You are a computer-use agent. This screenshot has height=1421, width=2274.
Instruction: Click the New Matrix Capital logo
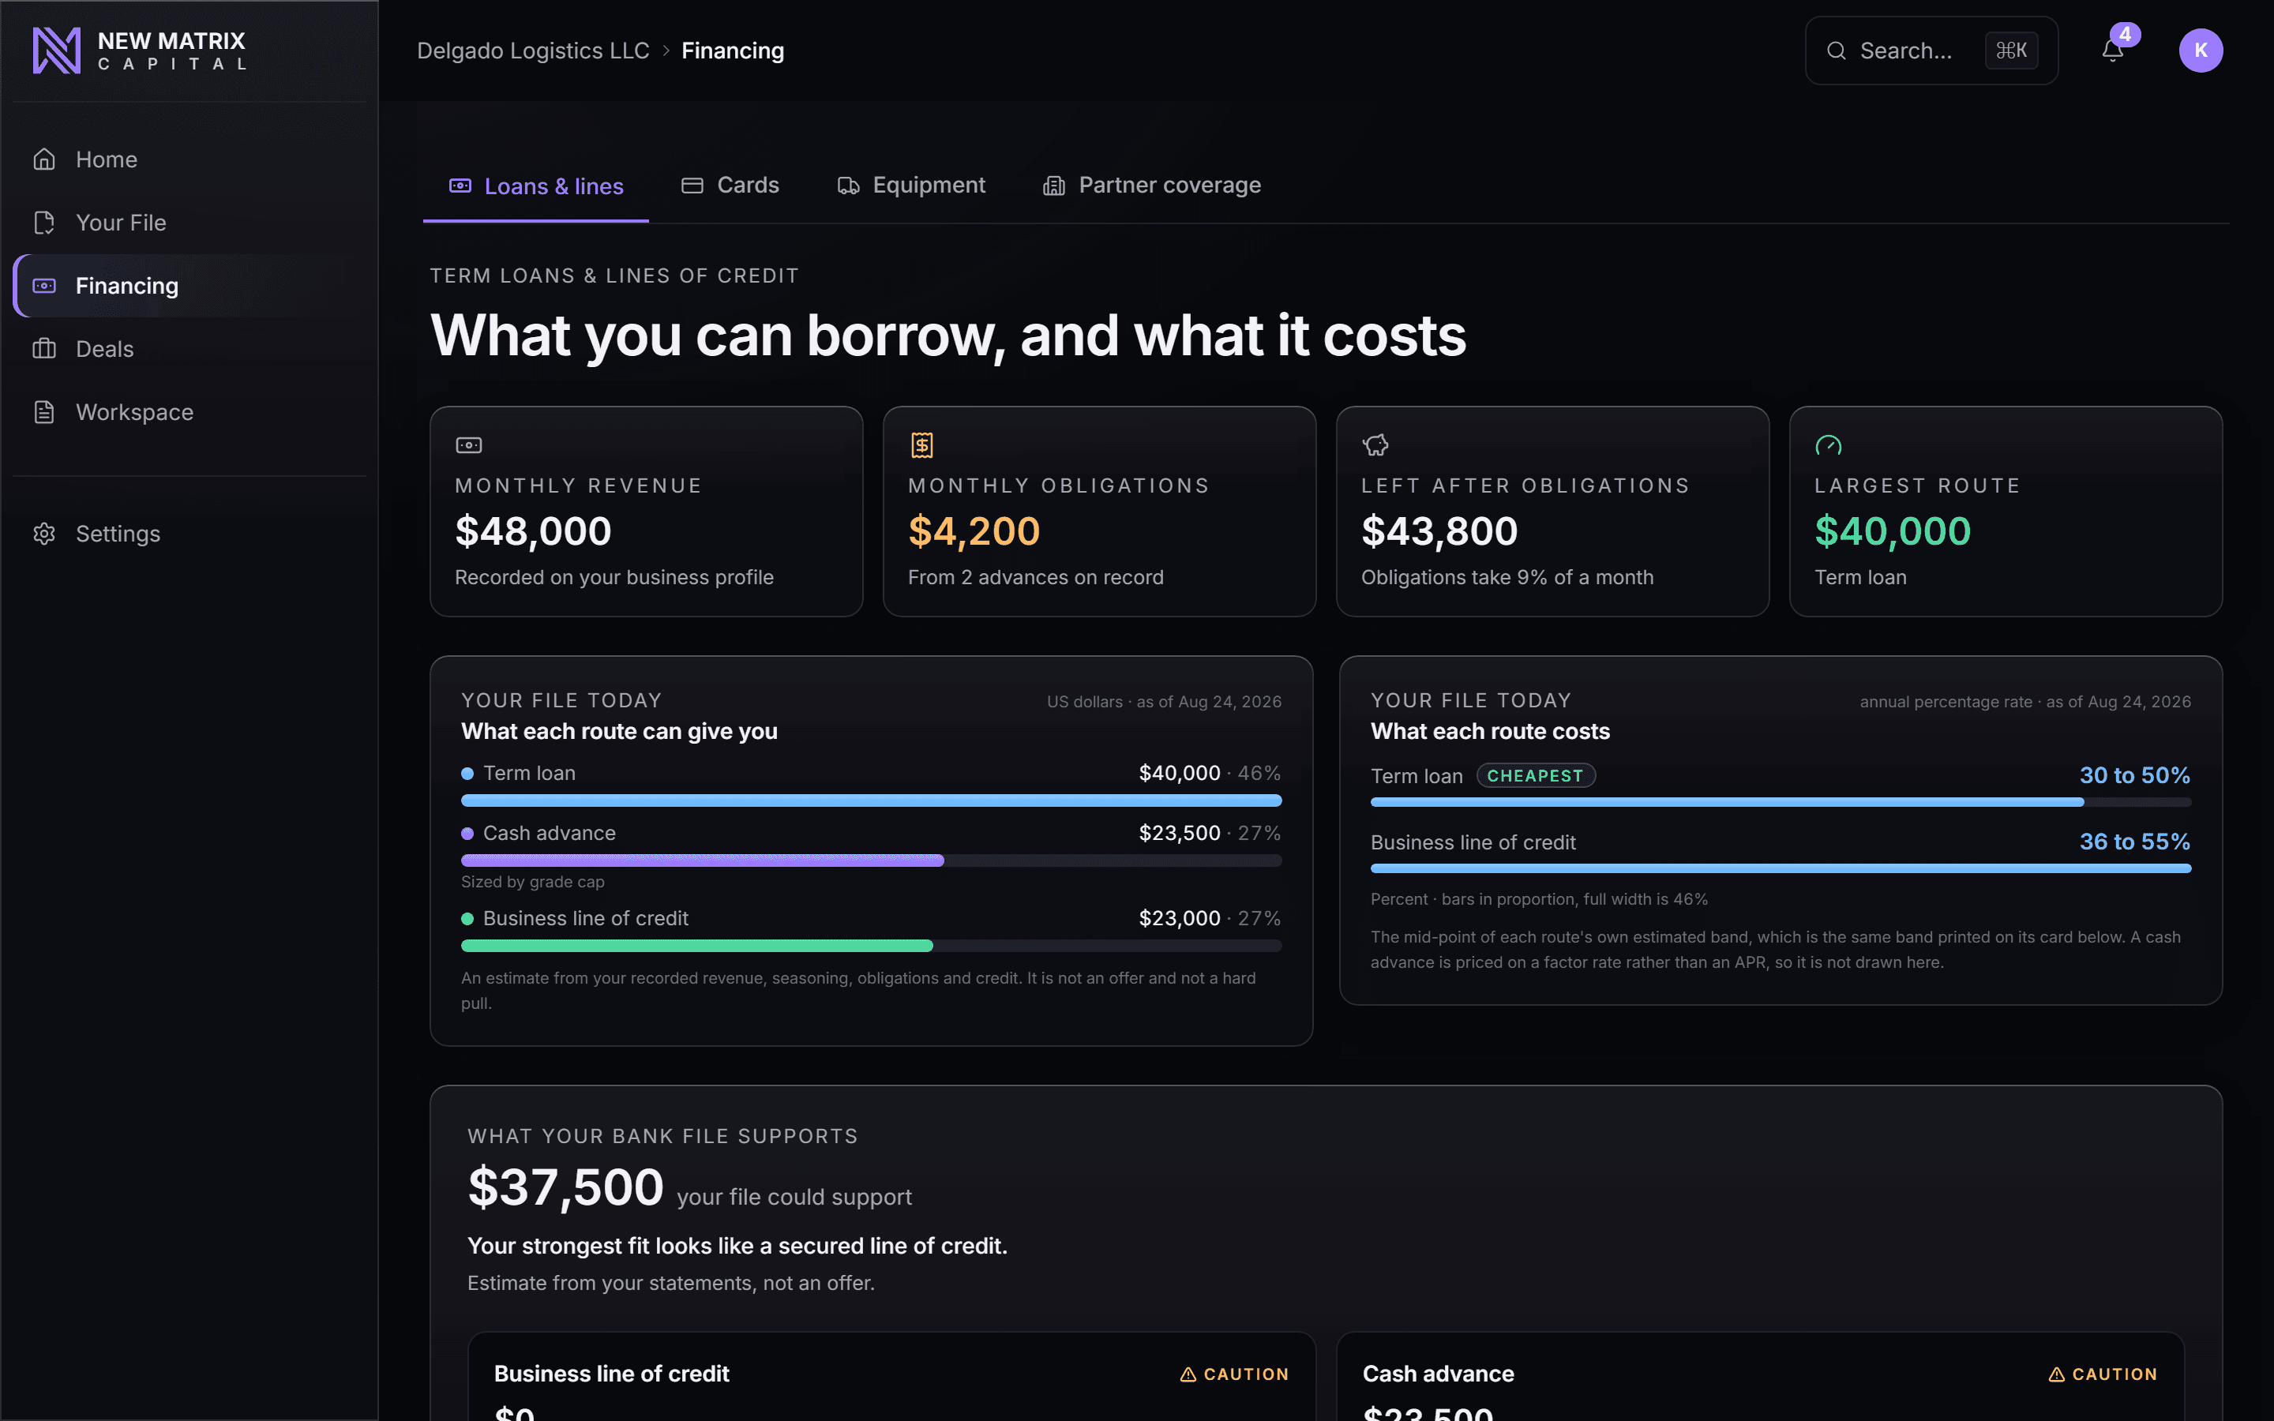tap(139, 51)
